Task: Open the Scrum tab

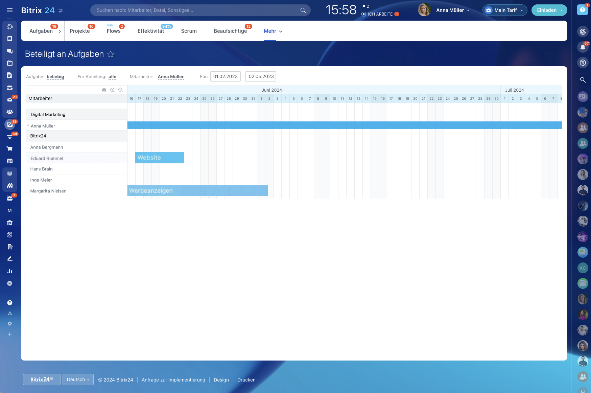Action: click(189, 31)
